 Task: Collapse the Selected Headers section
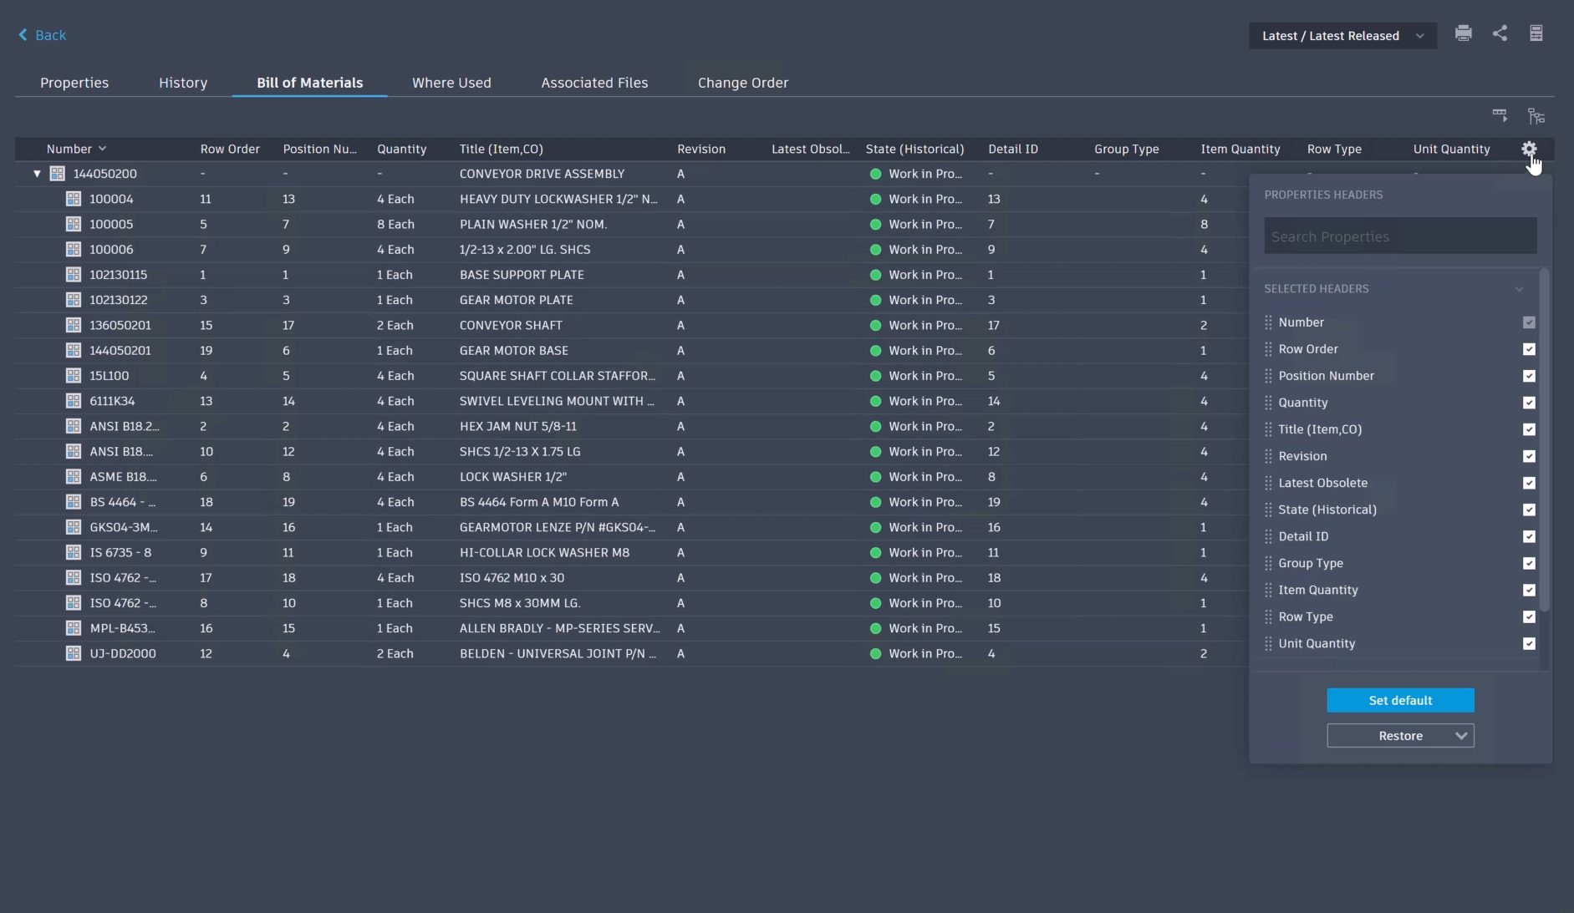coord(1518,289)
